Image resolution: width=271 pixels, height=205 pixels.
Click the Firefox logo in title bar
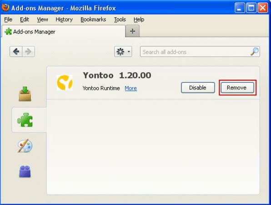tap(5, 8)
